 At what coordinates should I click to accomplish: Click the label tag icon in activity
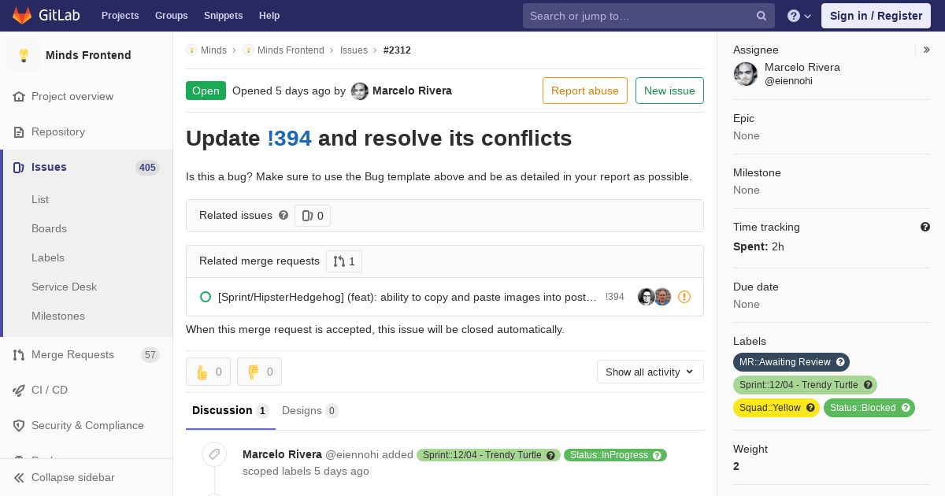click(x=214, y=454)
